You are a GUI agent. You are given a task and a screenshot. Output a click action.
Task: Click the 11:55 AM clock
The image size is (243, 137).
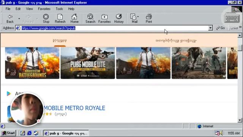(x=234, y=133)
